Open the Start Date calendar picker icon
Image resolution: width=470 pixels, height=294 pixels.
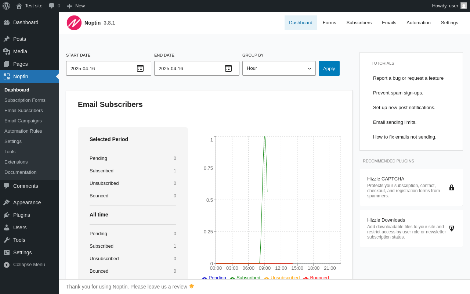140,68
